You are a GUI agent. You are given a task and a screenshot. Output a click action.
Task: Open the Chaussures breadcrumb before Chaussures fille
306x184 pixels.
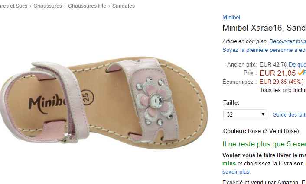tap(48, 6)
